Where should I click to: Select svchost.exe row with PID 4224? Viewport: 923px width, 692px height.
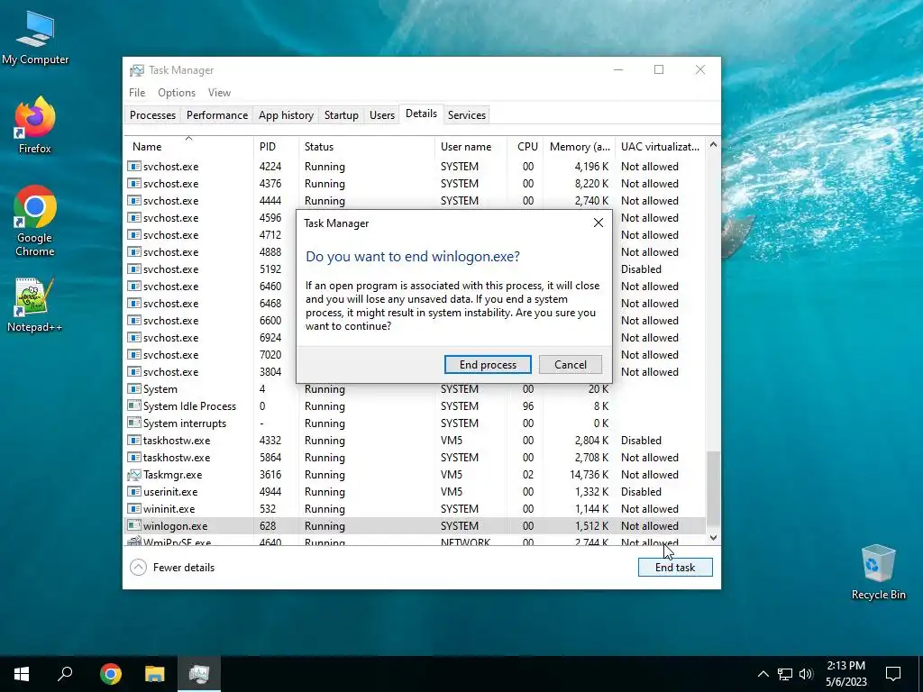tap(415, 167)
